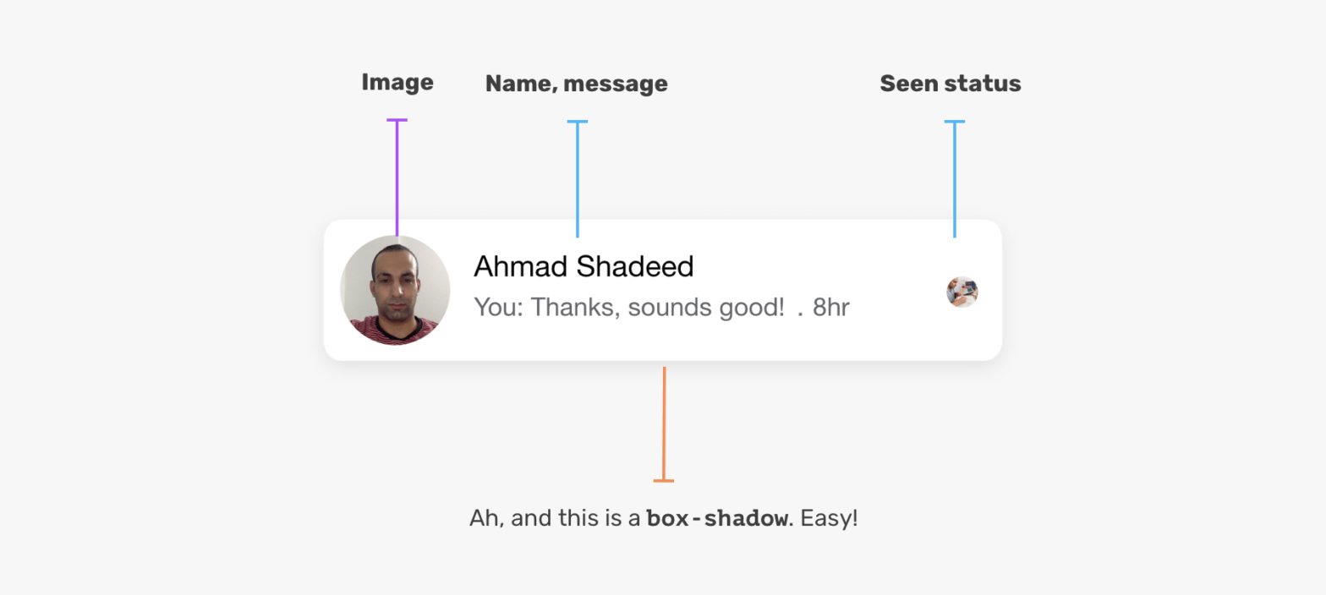Image resolution: width=1326 pixels, height=595 pixels.
Task: Click the caption words 'Ah, and this is a'
Action: (x=555, y=518)
